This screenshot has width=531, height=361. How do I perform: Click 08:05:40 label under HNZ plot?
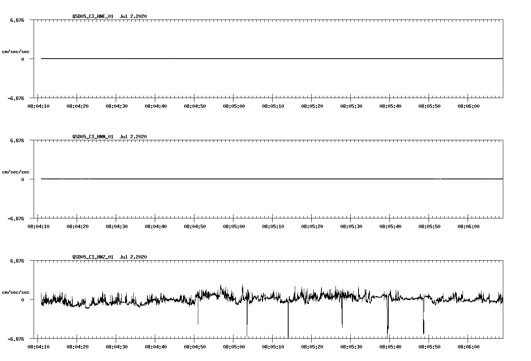390,347
